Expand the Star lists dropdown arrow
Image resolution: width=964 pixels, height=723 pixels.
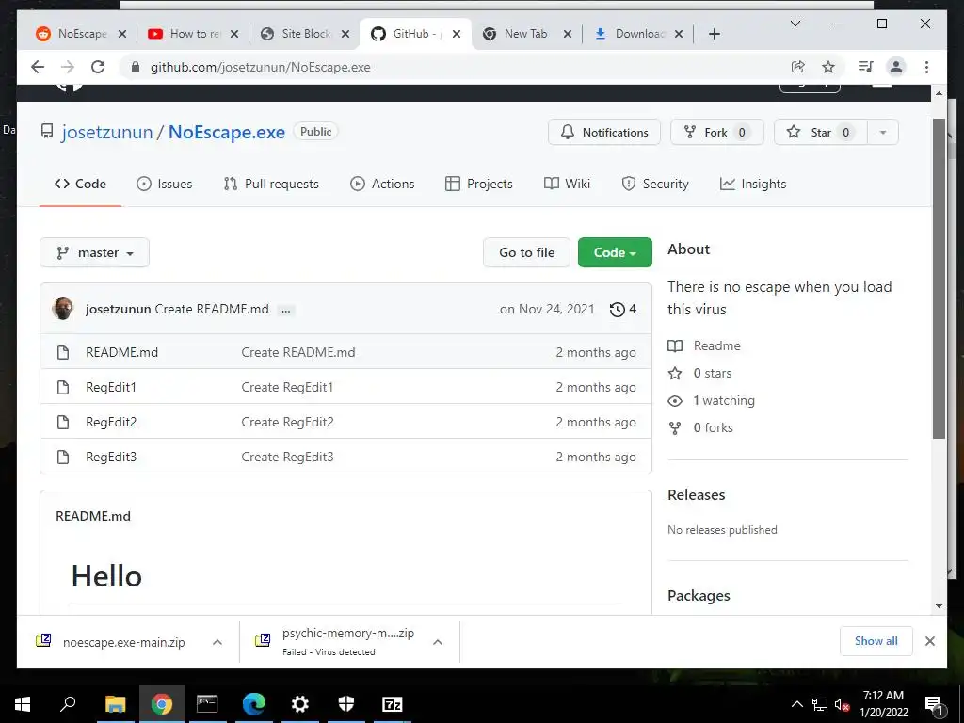[883, 132]
